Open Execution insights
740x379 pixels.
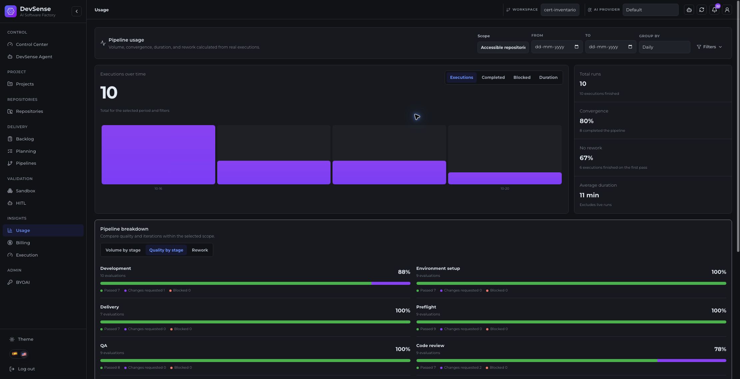pos(43,255)
